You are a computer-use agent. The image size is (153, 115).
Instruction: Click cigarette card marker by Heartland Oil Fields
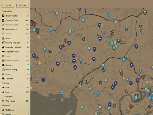70,32
